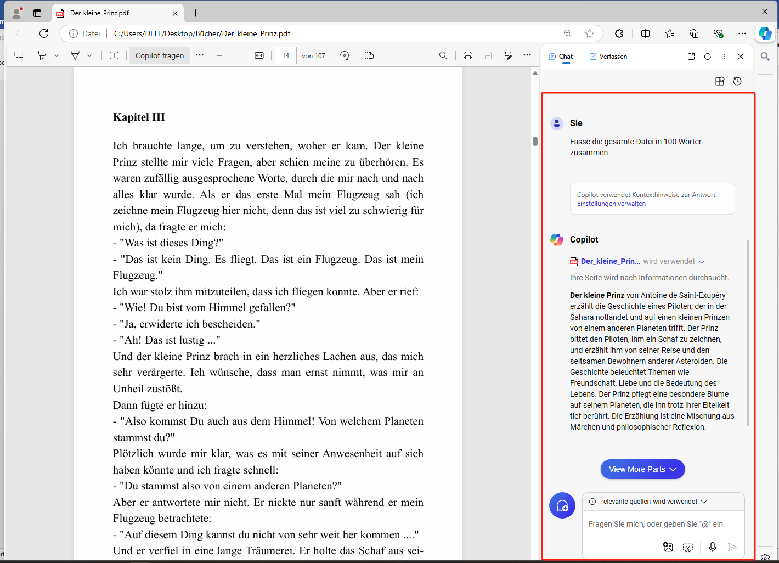Click the View More Parts button
This screenshot has height=563, width=779.
642,469
